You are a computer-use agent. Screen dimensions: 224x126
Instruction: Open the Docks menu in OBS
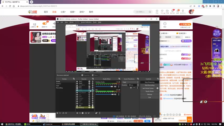point(71,22)
